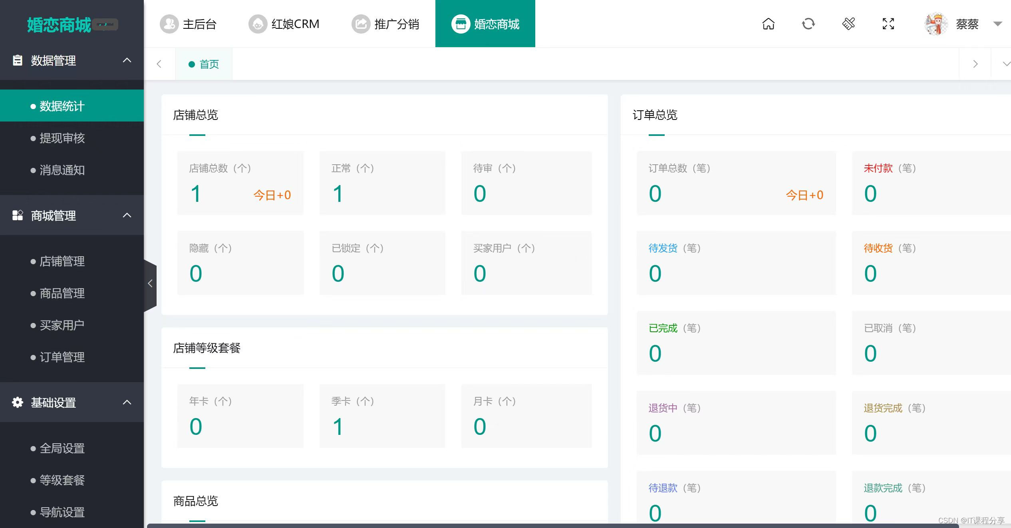Click the 已取消（笔）label
Viewport: 1011px width, 528px height.
tap(890, 328)
